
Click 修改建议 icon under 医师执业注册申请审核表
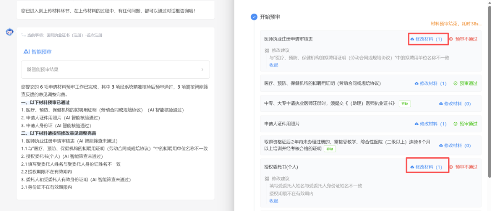(x=267, y=50)
